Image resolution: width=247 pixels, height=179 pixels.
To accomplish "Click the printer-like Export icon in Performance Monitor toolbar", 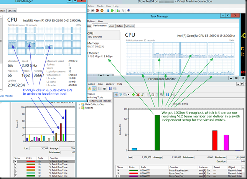I will [104, 89].
